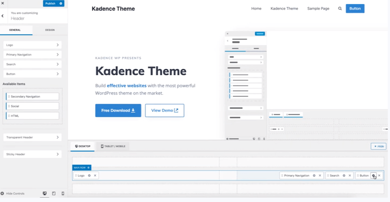Click the Hide Controls toggle
This screenshot has width=390, height=202.
(x=13, y=193)
